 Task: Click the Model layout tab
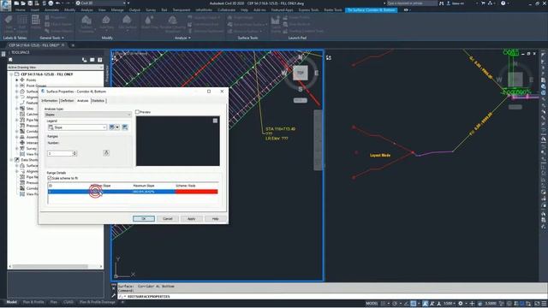pyautogui.click(x=11, y=302)
